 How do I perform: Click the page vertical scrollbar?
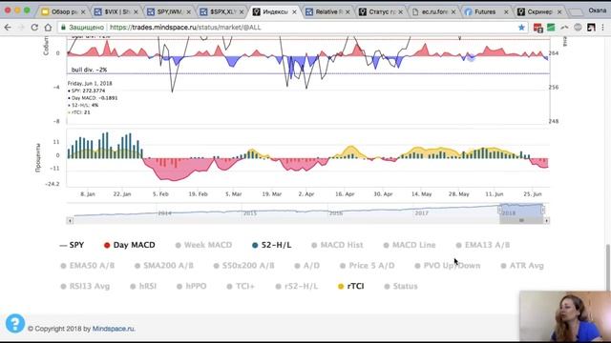608,268
